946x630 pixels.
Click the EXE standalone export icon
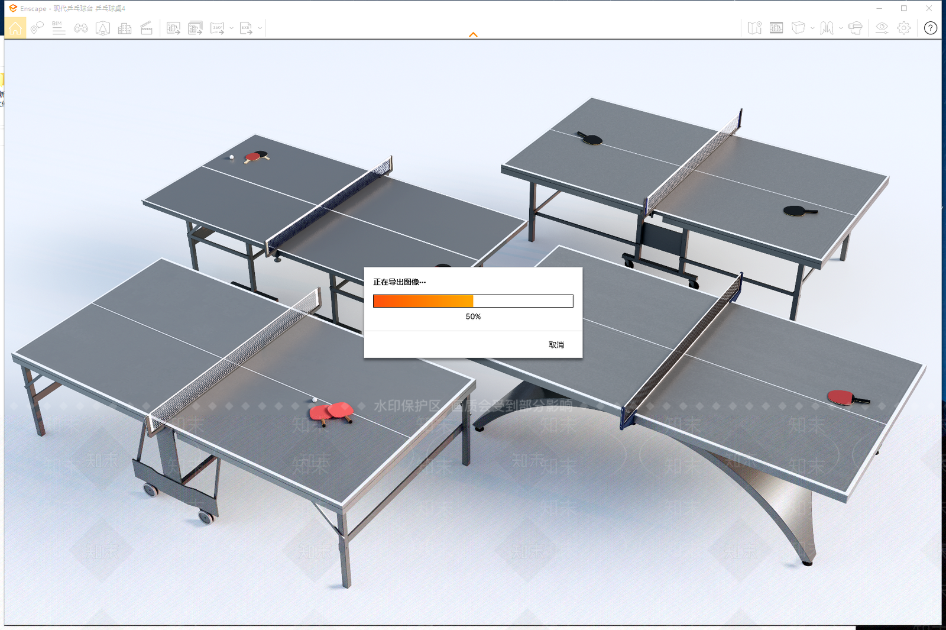pyautogui.click(x=246, y=28)
